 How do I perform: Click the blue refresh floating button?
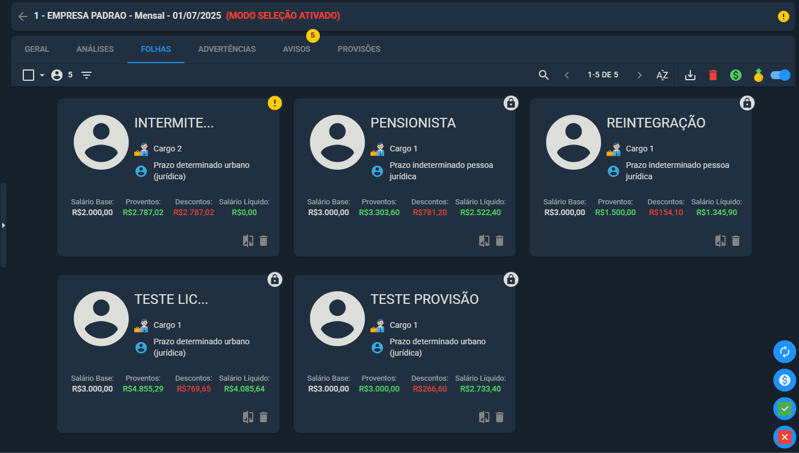[785, 352]
